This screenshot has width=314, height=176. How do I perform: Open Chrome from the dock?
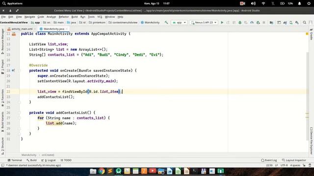102,171
